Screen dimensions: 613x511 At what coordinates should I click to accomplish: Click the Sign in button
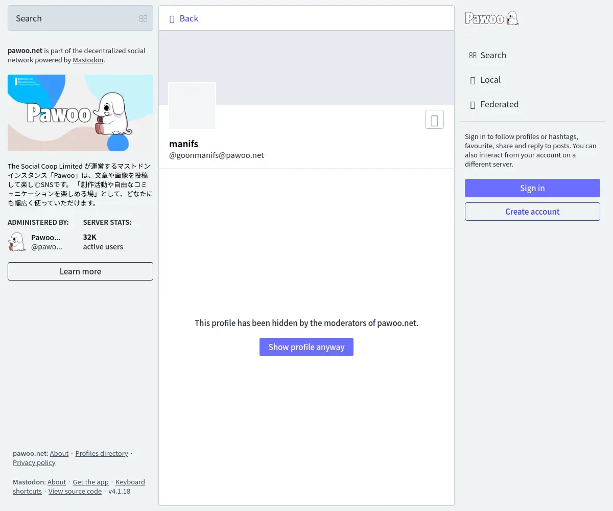532,188
